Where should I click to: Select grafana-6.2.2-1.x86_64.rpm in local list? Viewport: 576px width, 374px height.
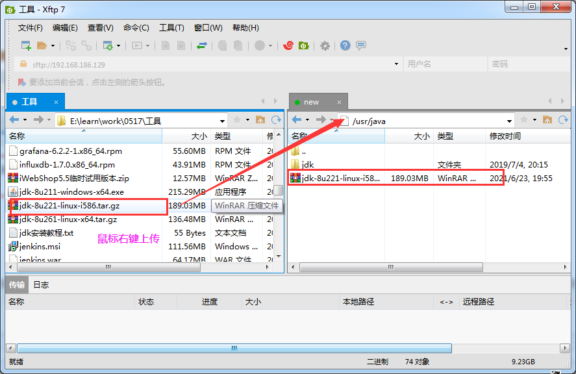pos(71,151)
